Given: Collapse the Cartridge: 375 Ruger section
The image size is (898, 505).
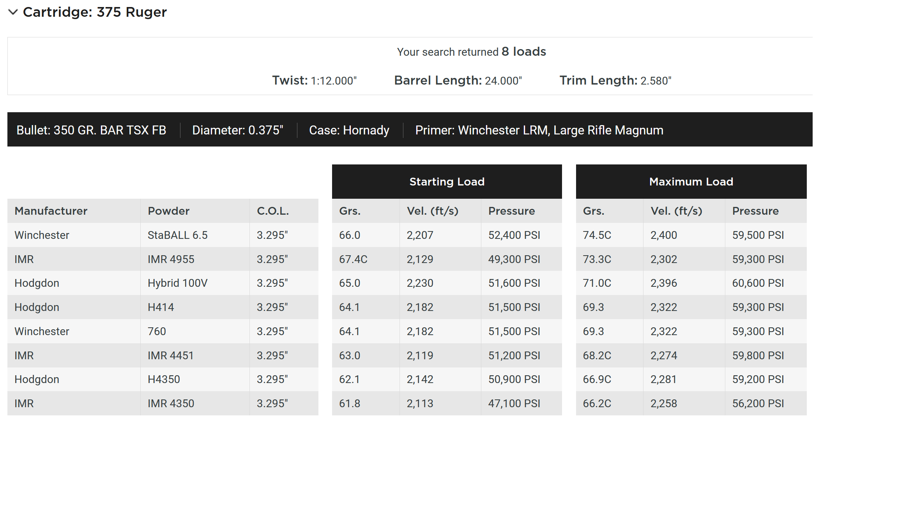Looking at the screenshot, I should point(13,12).
